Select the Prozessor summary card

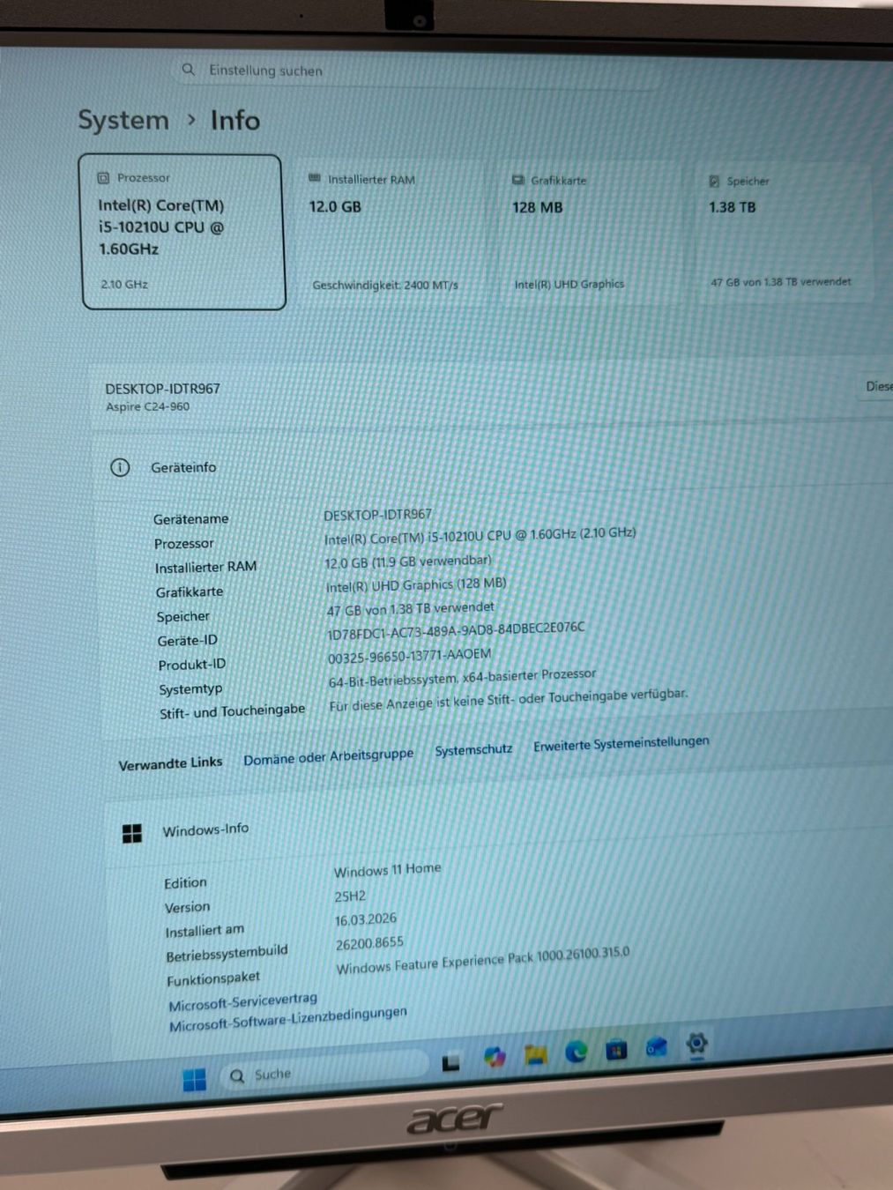(182, 232)
